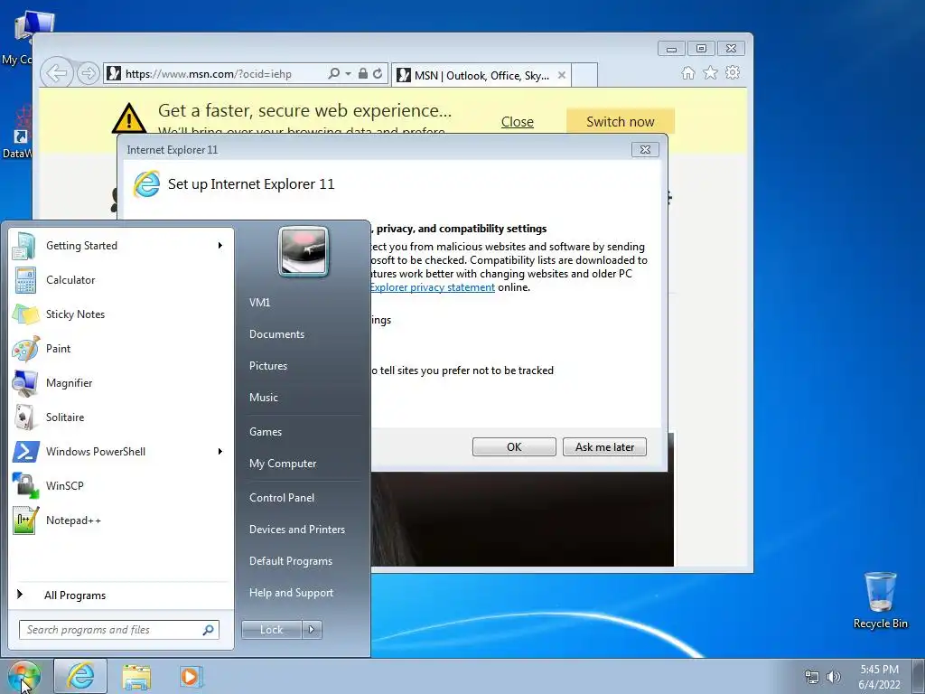The height and width of the screenshot is (694, 925).
Task: Click OK in IE setup dialog
Action: tap(514, 446)
